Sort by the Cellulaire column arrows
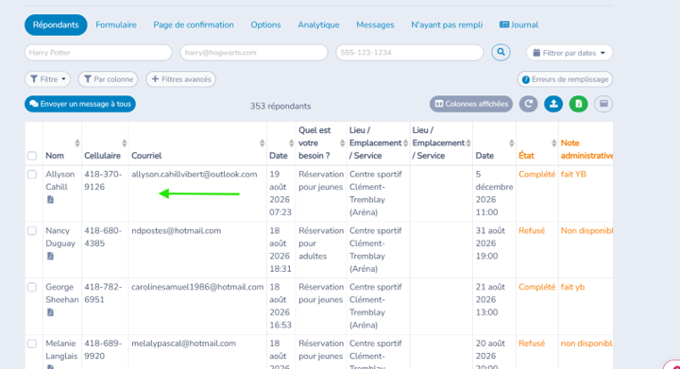Image resolution: width=680 pixels, height=369 pixels. [124, 143]
